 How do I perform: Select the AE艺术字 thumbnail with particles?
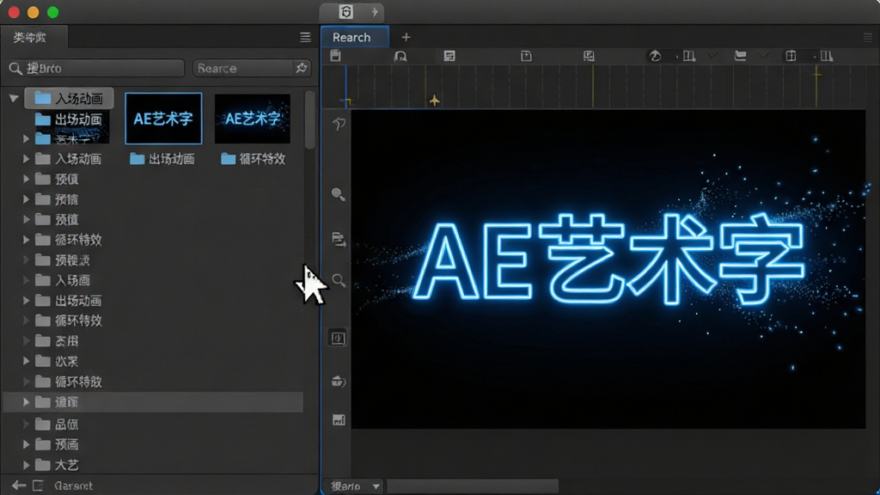pyautogui.click(x=253, y=119)
